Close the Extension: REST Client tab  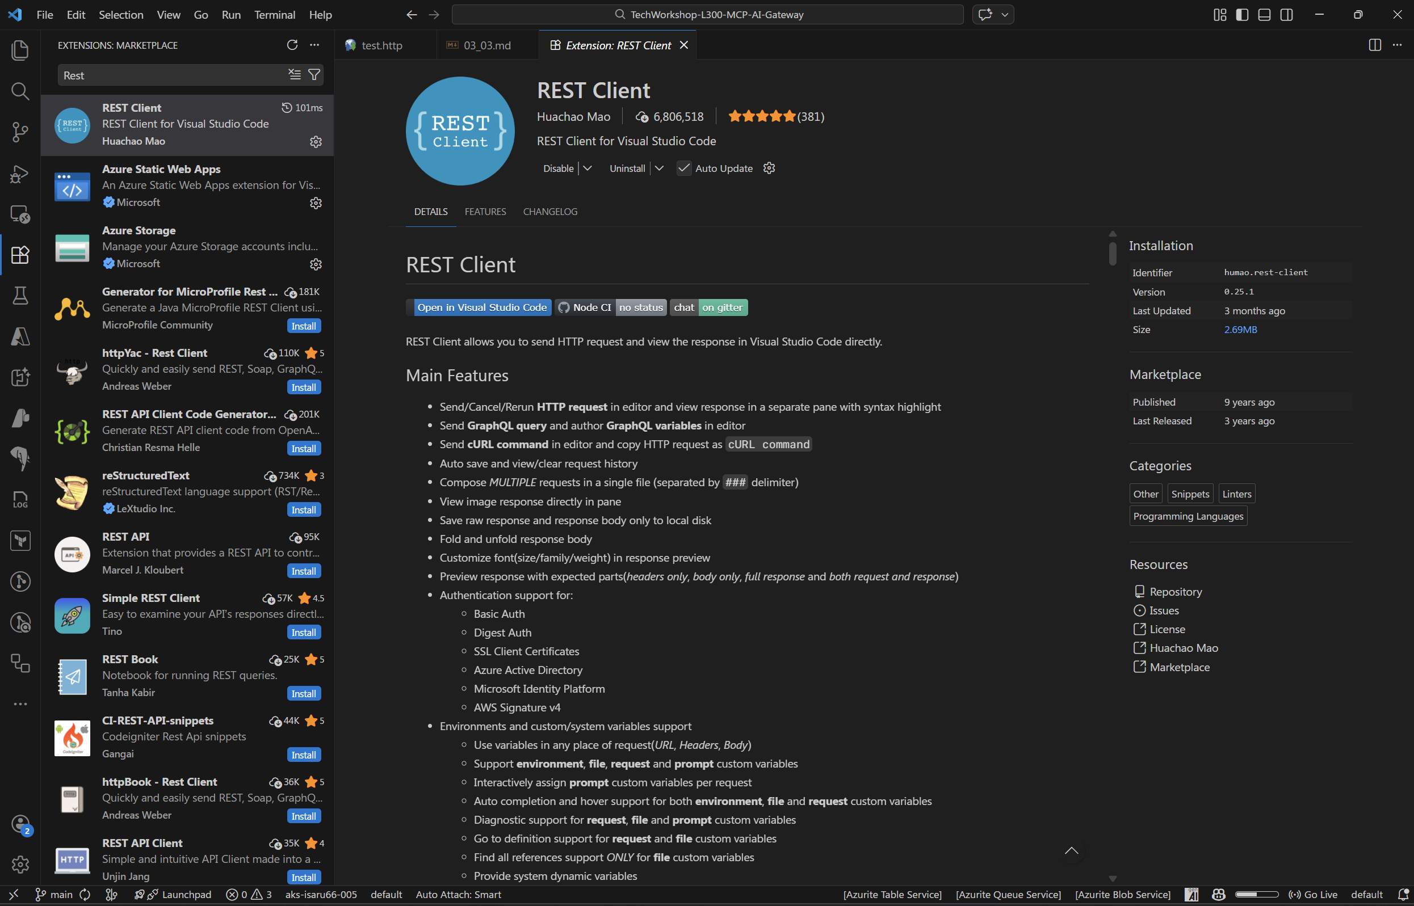pos(683,45)
